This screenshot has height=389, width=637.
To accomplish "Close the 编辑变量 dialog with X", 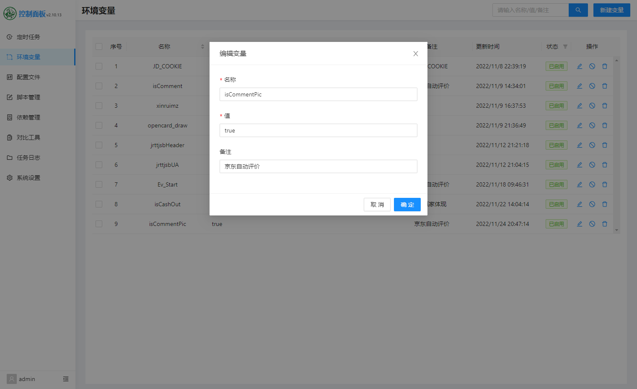I will (416, 54).
